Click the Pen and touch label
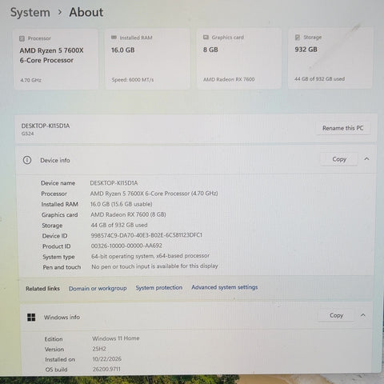This screenshot has height=384, width=384. (x=62, y=267)
